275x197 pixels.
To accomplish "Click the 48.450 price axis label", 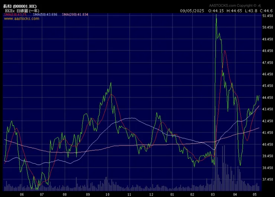I will pos(268,51).
